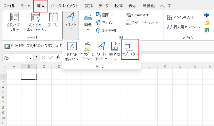
Task: Select column M header
Action: [195, 66]
